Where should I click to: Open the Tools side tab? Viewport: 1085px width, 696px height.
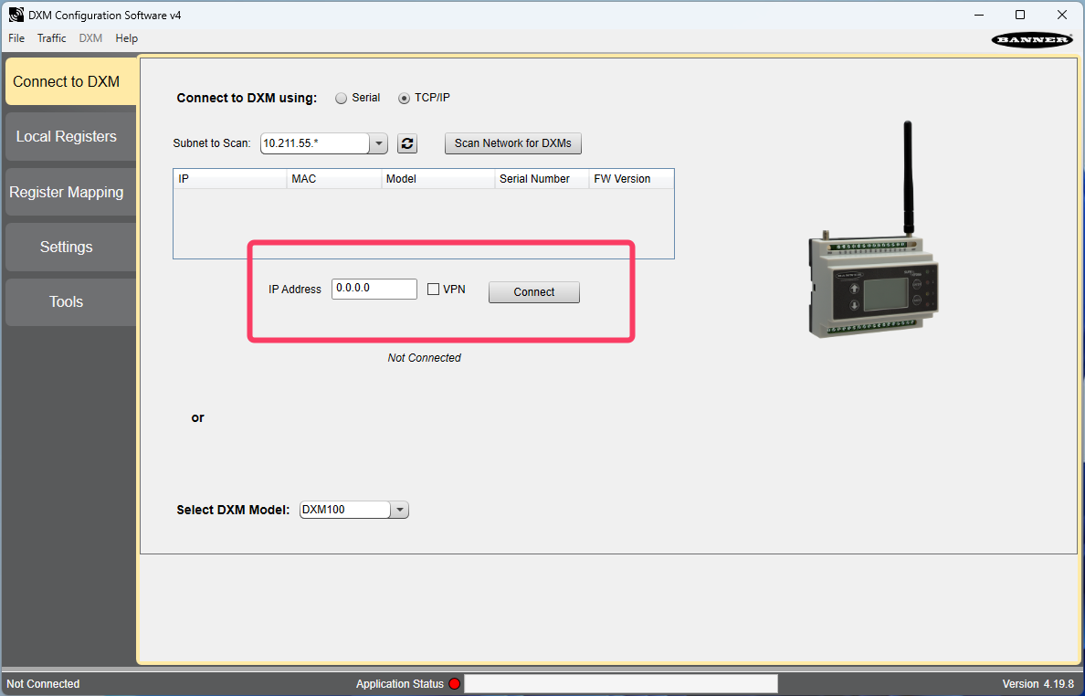point(67,302)
